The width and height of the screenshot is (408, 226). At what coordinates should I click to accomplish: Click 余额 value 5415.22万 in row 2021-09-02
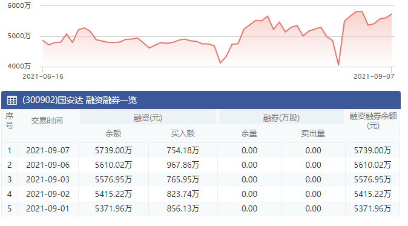pos(113,194)
